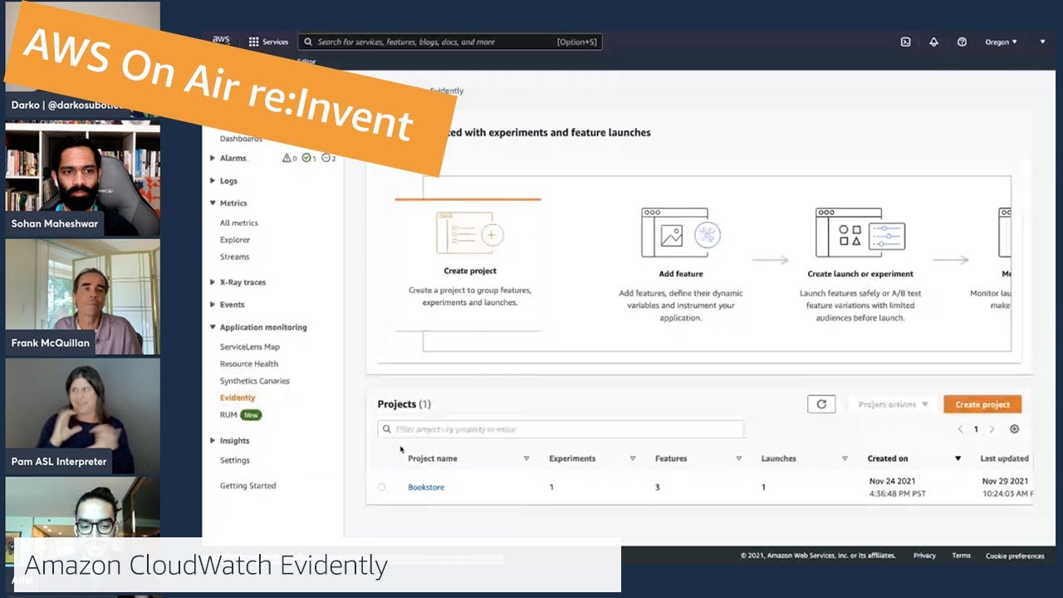Click the Create launch or experiment illustration
The image size is (1063, 598).
point(860,233)
